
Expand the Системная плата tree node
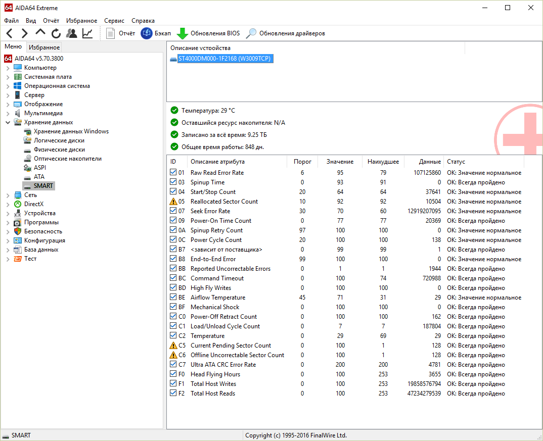[x=8, y=77]
